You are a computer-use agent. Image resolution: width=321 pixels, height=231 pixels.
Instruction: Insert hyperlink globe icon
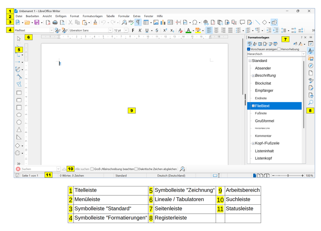tap(206, 22)
